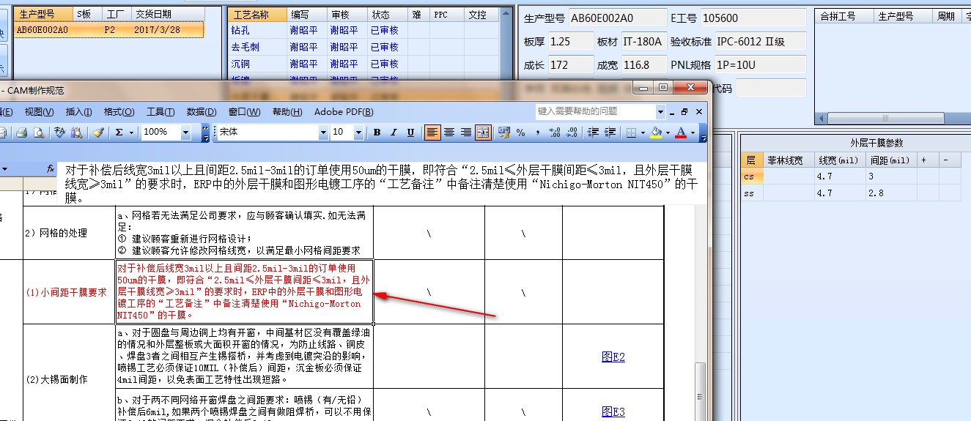Open the 帮助(H) menu
Image resolution: width=971 pixels, height=421 pixels.
coord(287,112)
